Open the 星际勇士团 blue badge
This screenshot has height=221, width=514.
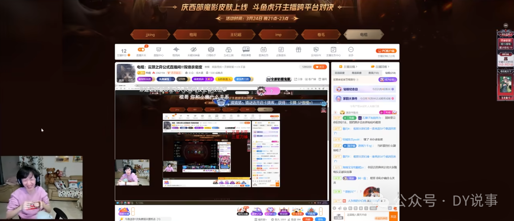243,79
